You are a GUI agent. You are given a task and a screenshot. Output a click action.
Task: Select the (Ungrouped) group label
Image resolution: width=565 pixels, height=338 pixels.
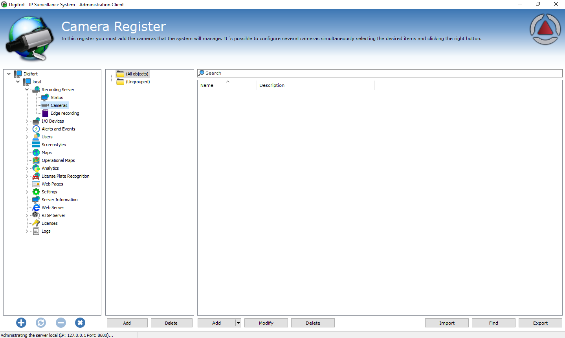tap(138, 82)
